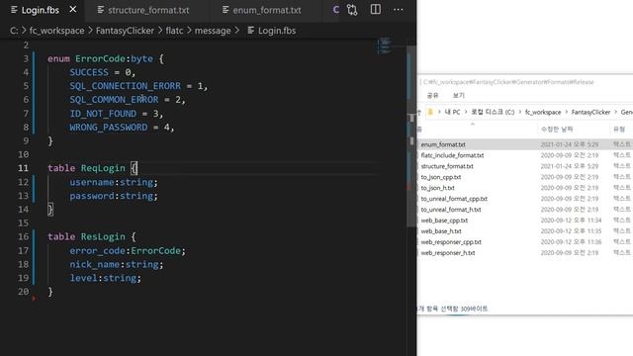
Task: Click the code minimap preview
Action: 385,46
